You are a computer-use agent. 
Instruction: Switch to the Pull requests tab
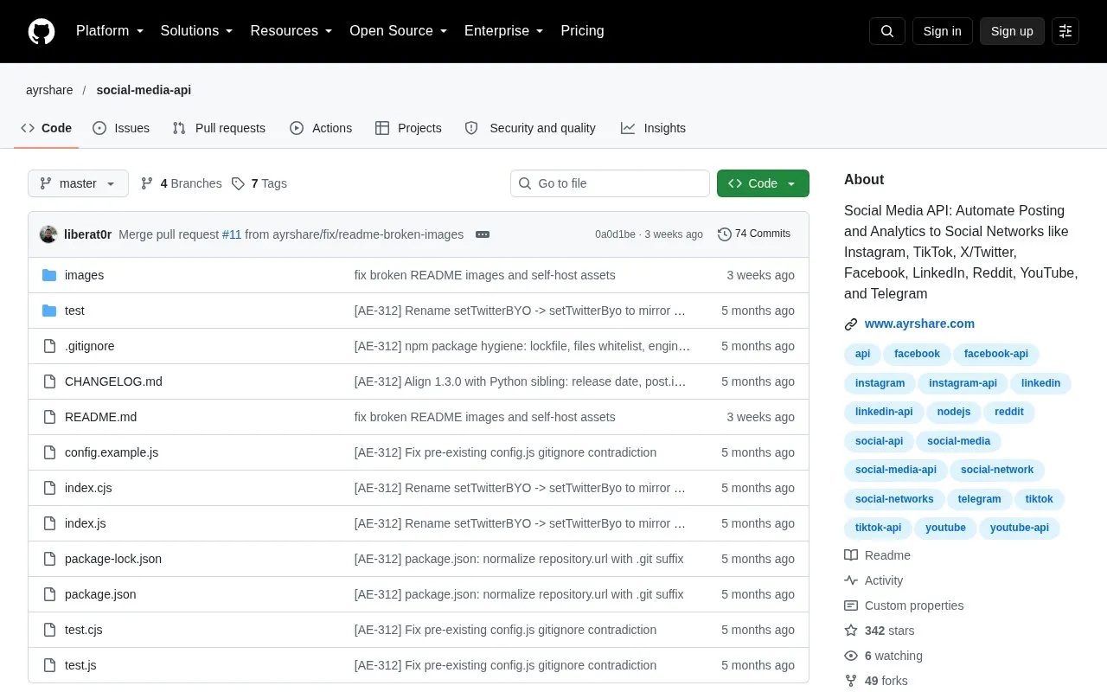tap(219, 128)
